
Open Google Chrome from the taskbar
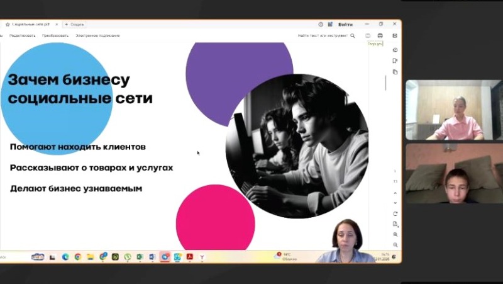[x=77, y=257]
